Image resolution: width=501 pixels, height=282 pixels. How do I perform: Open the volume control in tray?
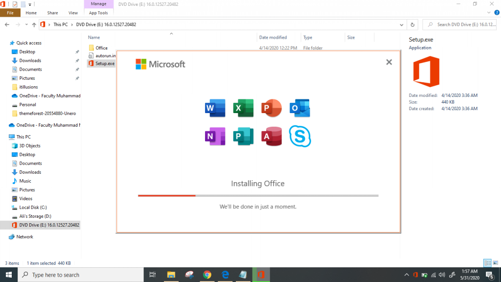[442, 275]
